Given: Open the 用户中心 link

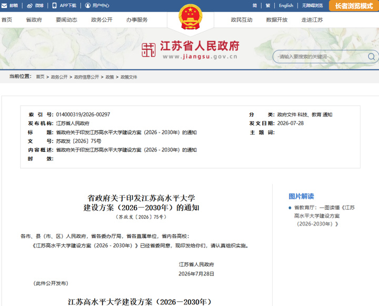Looking at the screenshot, I should pyautogui.click(x=101, y=6).
